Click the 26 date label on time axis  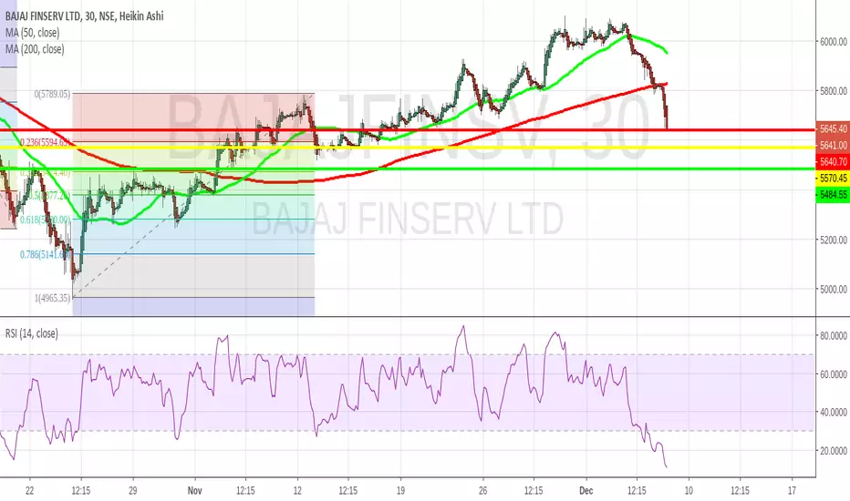482,491
